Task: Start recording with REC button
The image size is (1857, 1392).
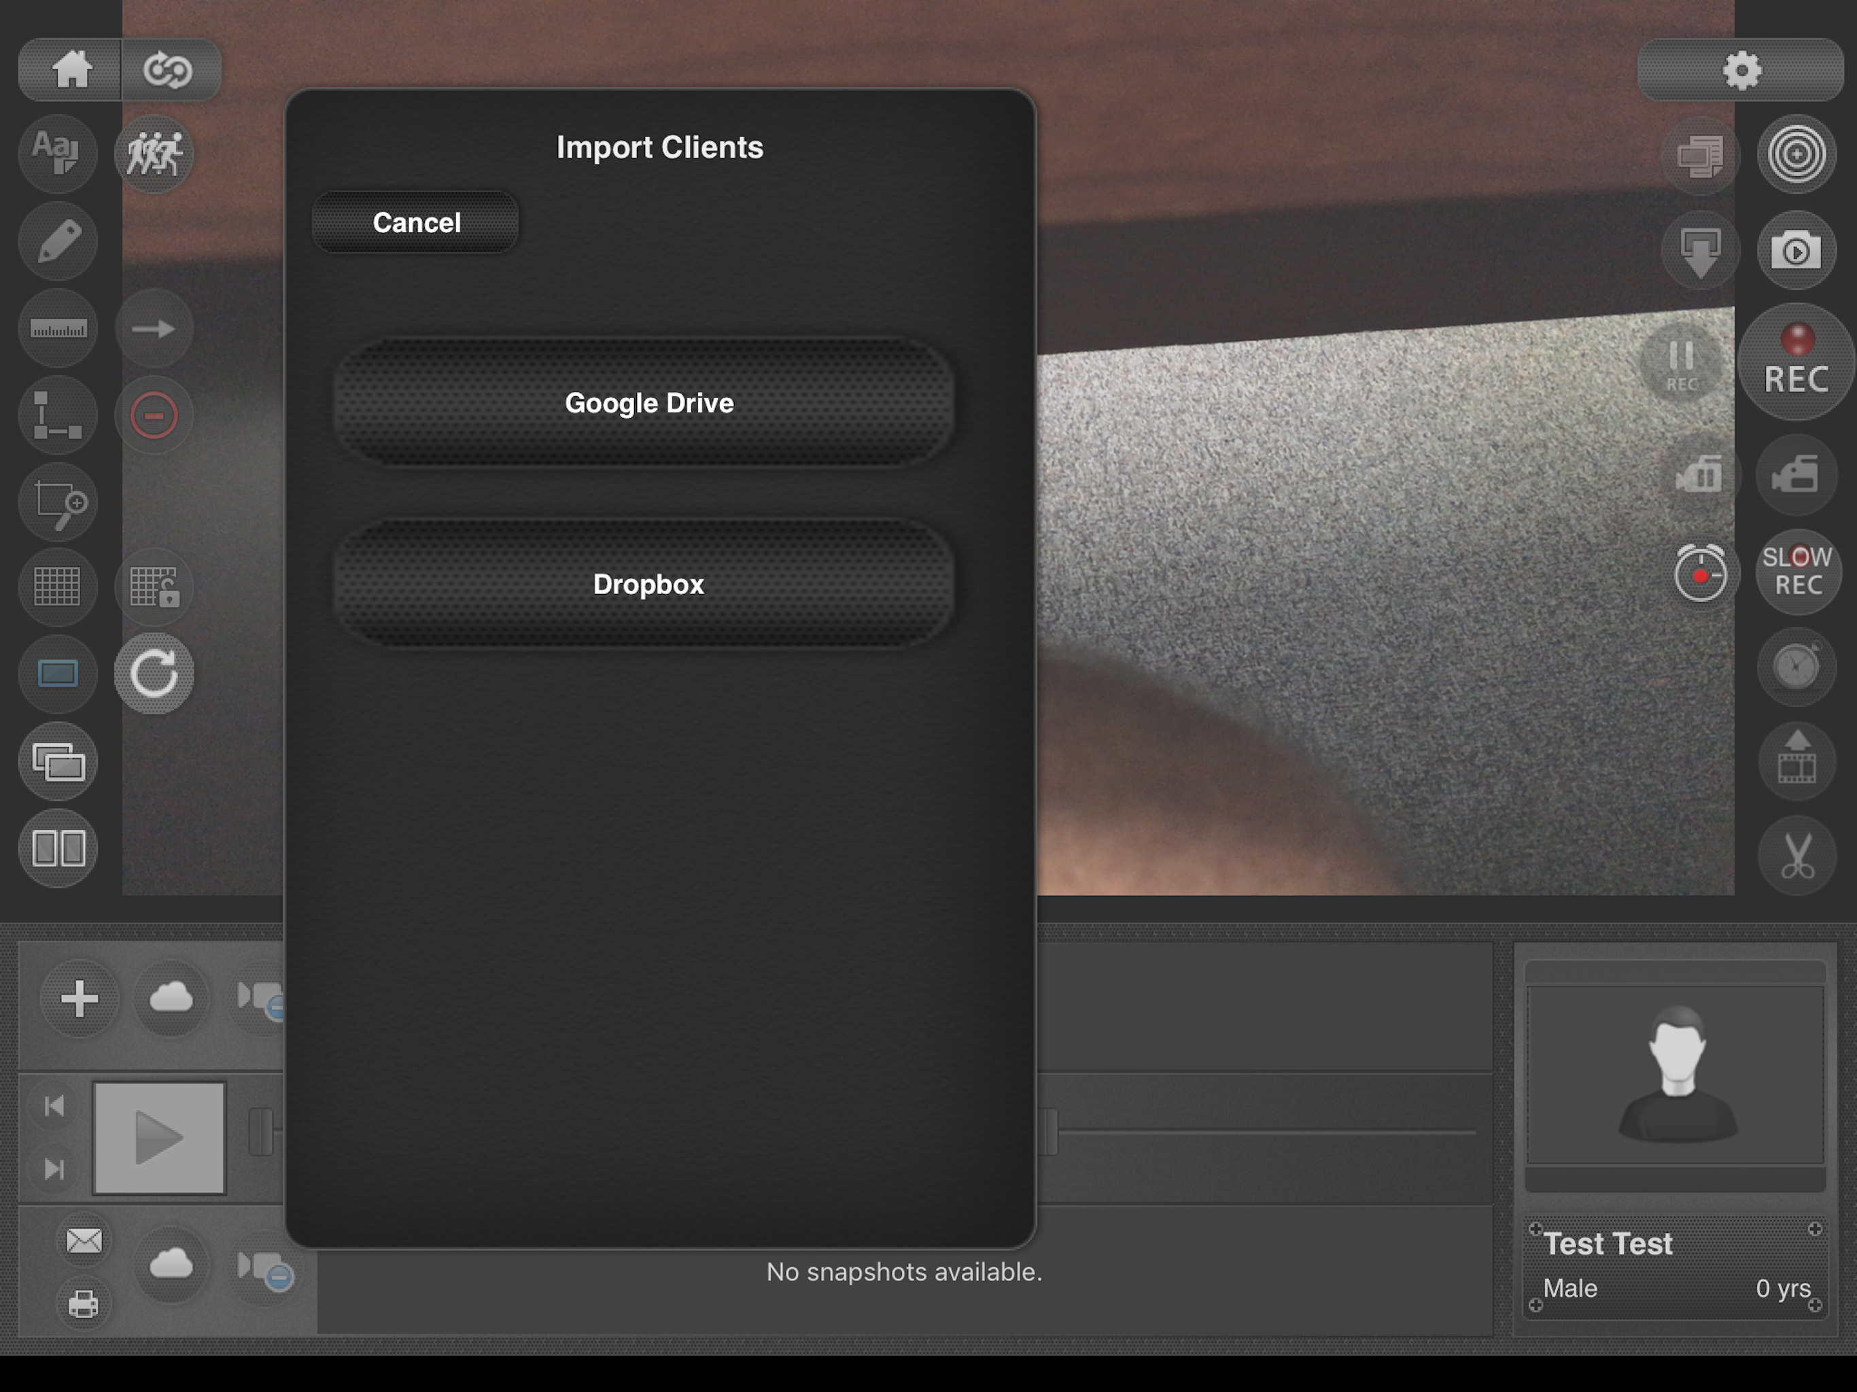Action: point(1797,362)
